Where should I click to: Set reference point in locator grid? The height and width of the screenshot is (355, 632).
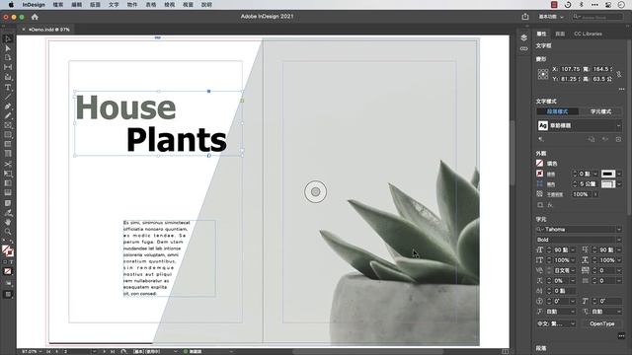point(543,74)
